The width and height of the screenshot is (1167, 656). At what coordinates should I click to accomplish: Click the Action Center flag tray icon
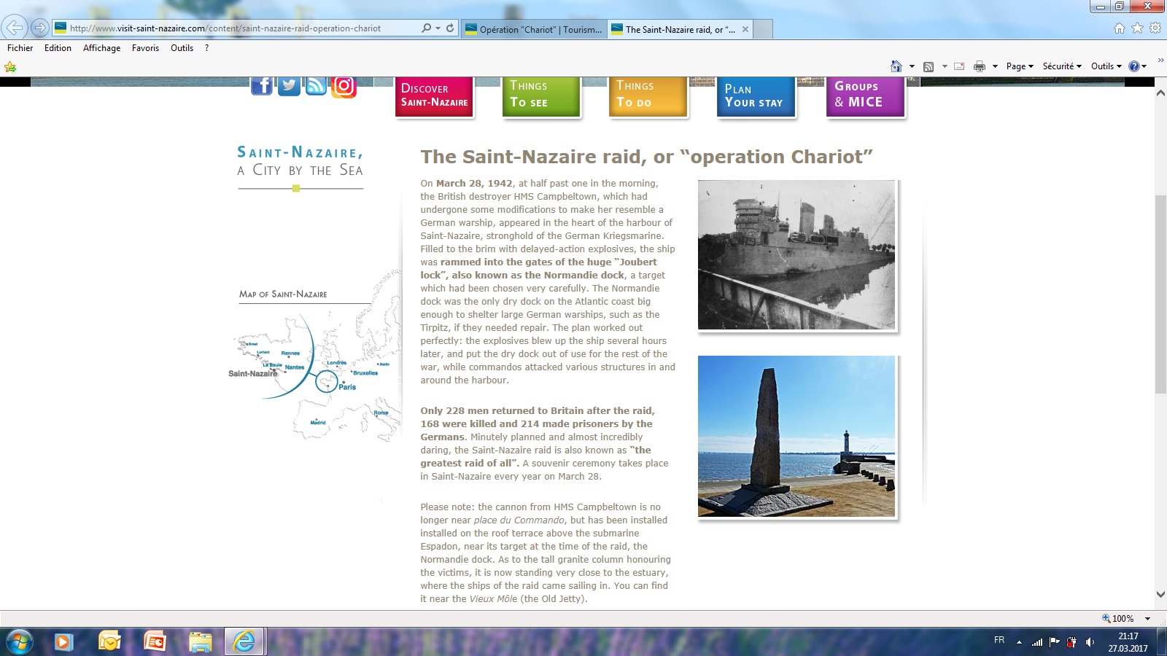tap(1054, 642)
